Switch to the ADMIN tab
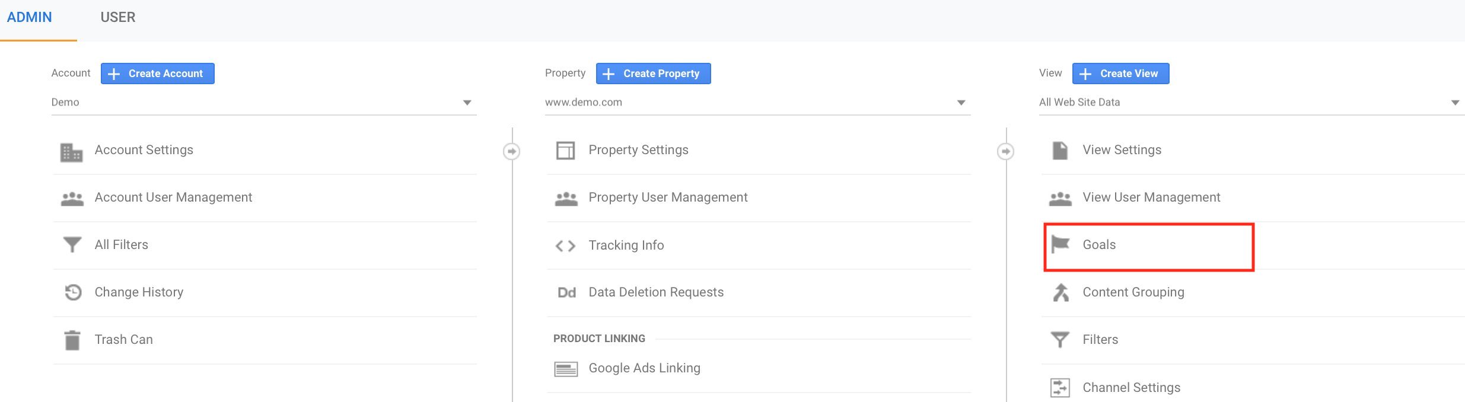Viewport: 1465px width, 402px height. [x=30, y=17]
